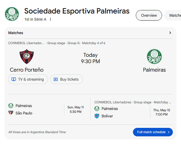The image size is (181, 144).
Task: Click the large Palmeiras crest in today's match
Action: click(154, 56)
